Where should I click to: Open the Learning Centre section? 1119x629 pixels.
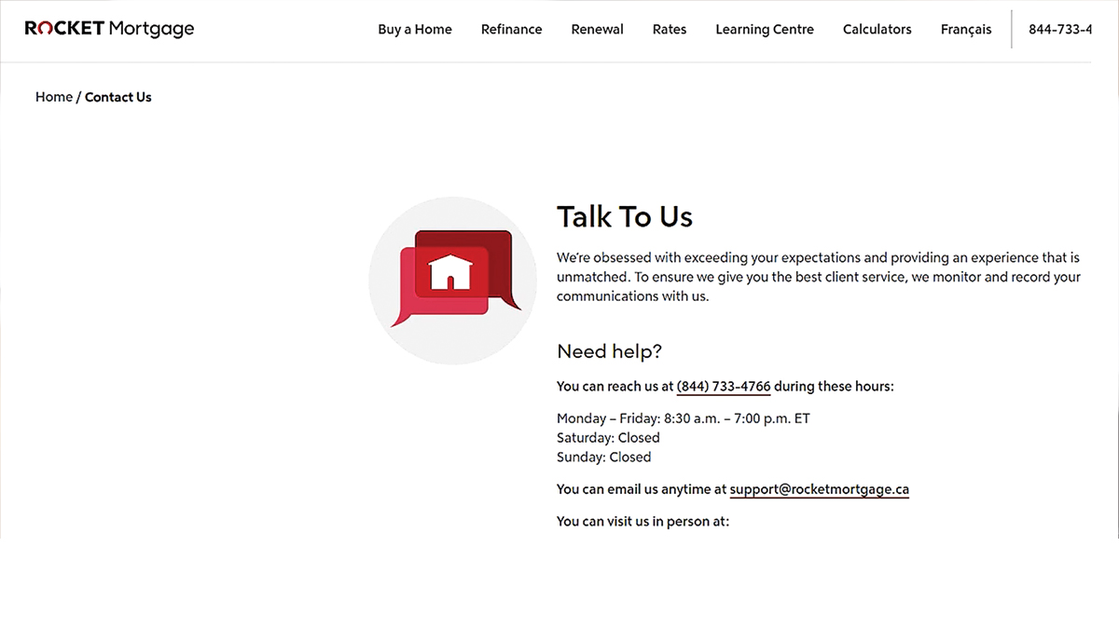(764, 30)
